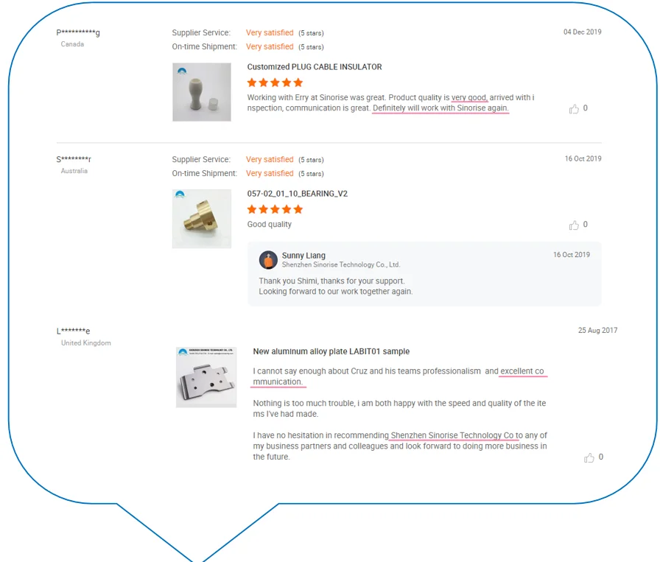Click reviewer name P**********g from Canada
660x562 pixels.
coord(78,32)
